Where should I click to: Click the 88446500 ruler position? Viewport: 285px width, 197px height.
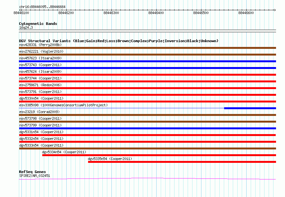(x=201, y=13)
